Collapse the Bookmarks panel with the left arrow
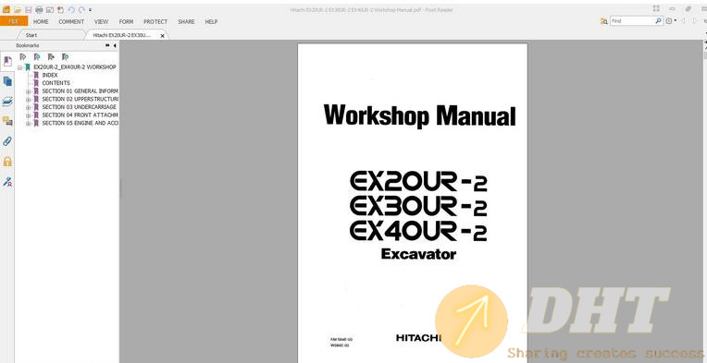This screenshot has height=363, width=707. (x=115, y=45)
